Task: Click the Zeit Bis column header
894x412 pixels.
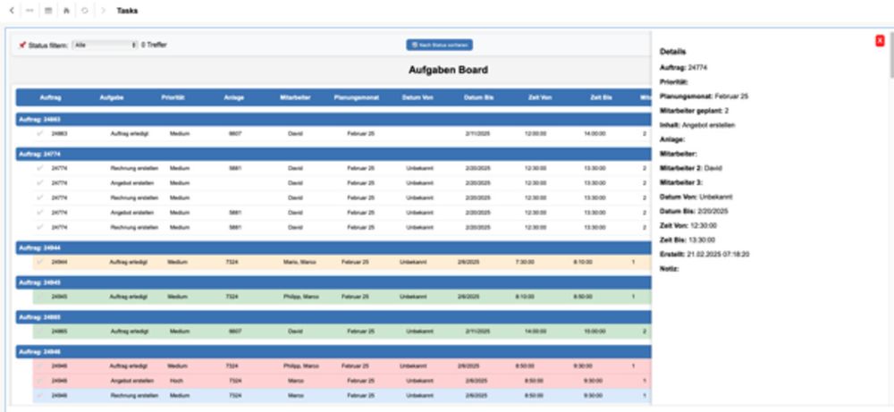Action: (601, 97)
